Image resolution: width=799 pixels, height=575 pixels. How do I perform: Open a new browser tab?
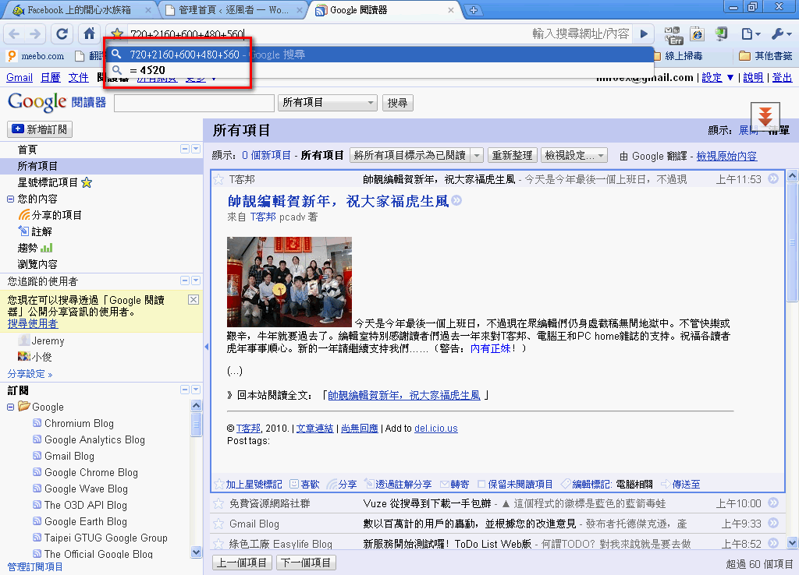(474, 10)
